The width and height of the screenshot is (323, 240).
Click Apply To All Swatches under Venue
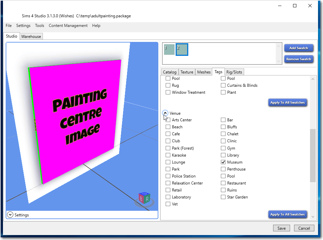pos(287,214)
